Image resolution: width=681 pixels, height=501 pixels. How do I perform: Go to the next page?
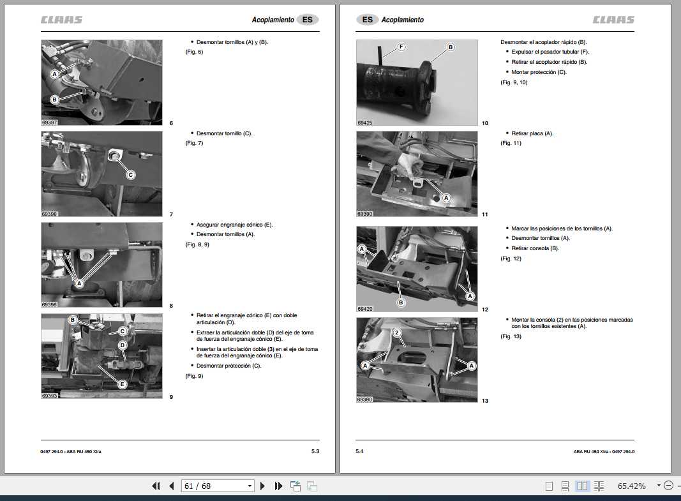click(x=262, y=486)
